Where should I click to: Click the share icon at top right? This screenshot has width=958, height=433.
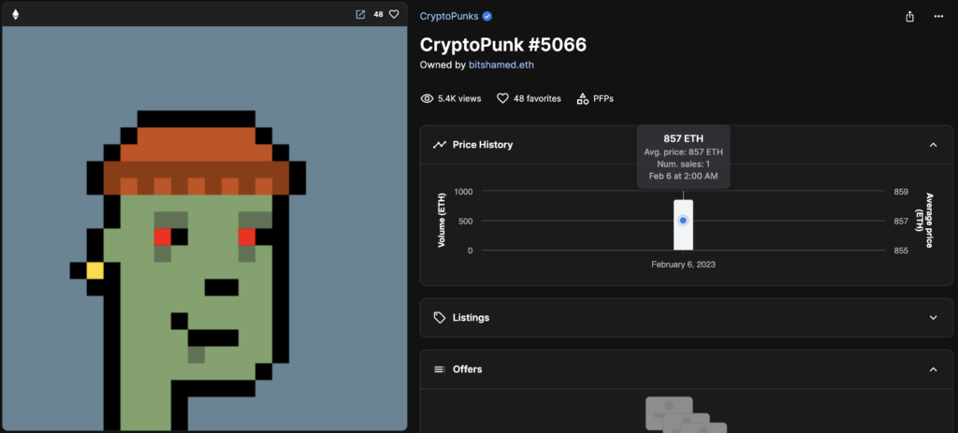909,16
